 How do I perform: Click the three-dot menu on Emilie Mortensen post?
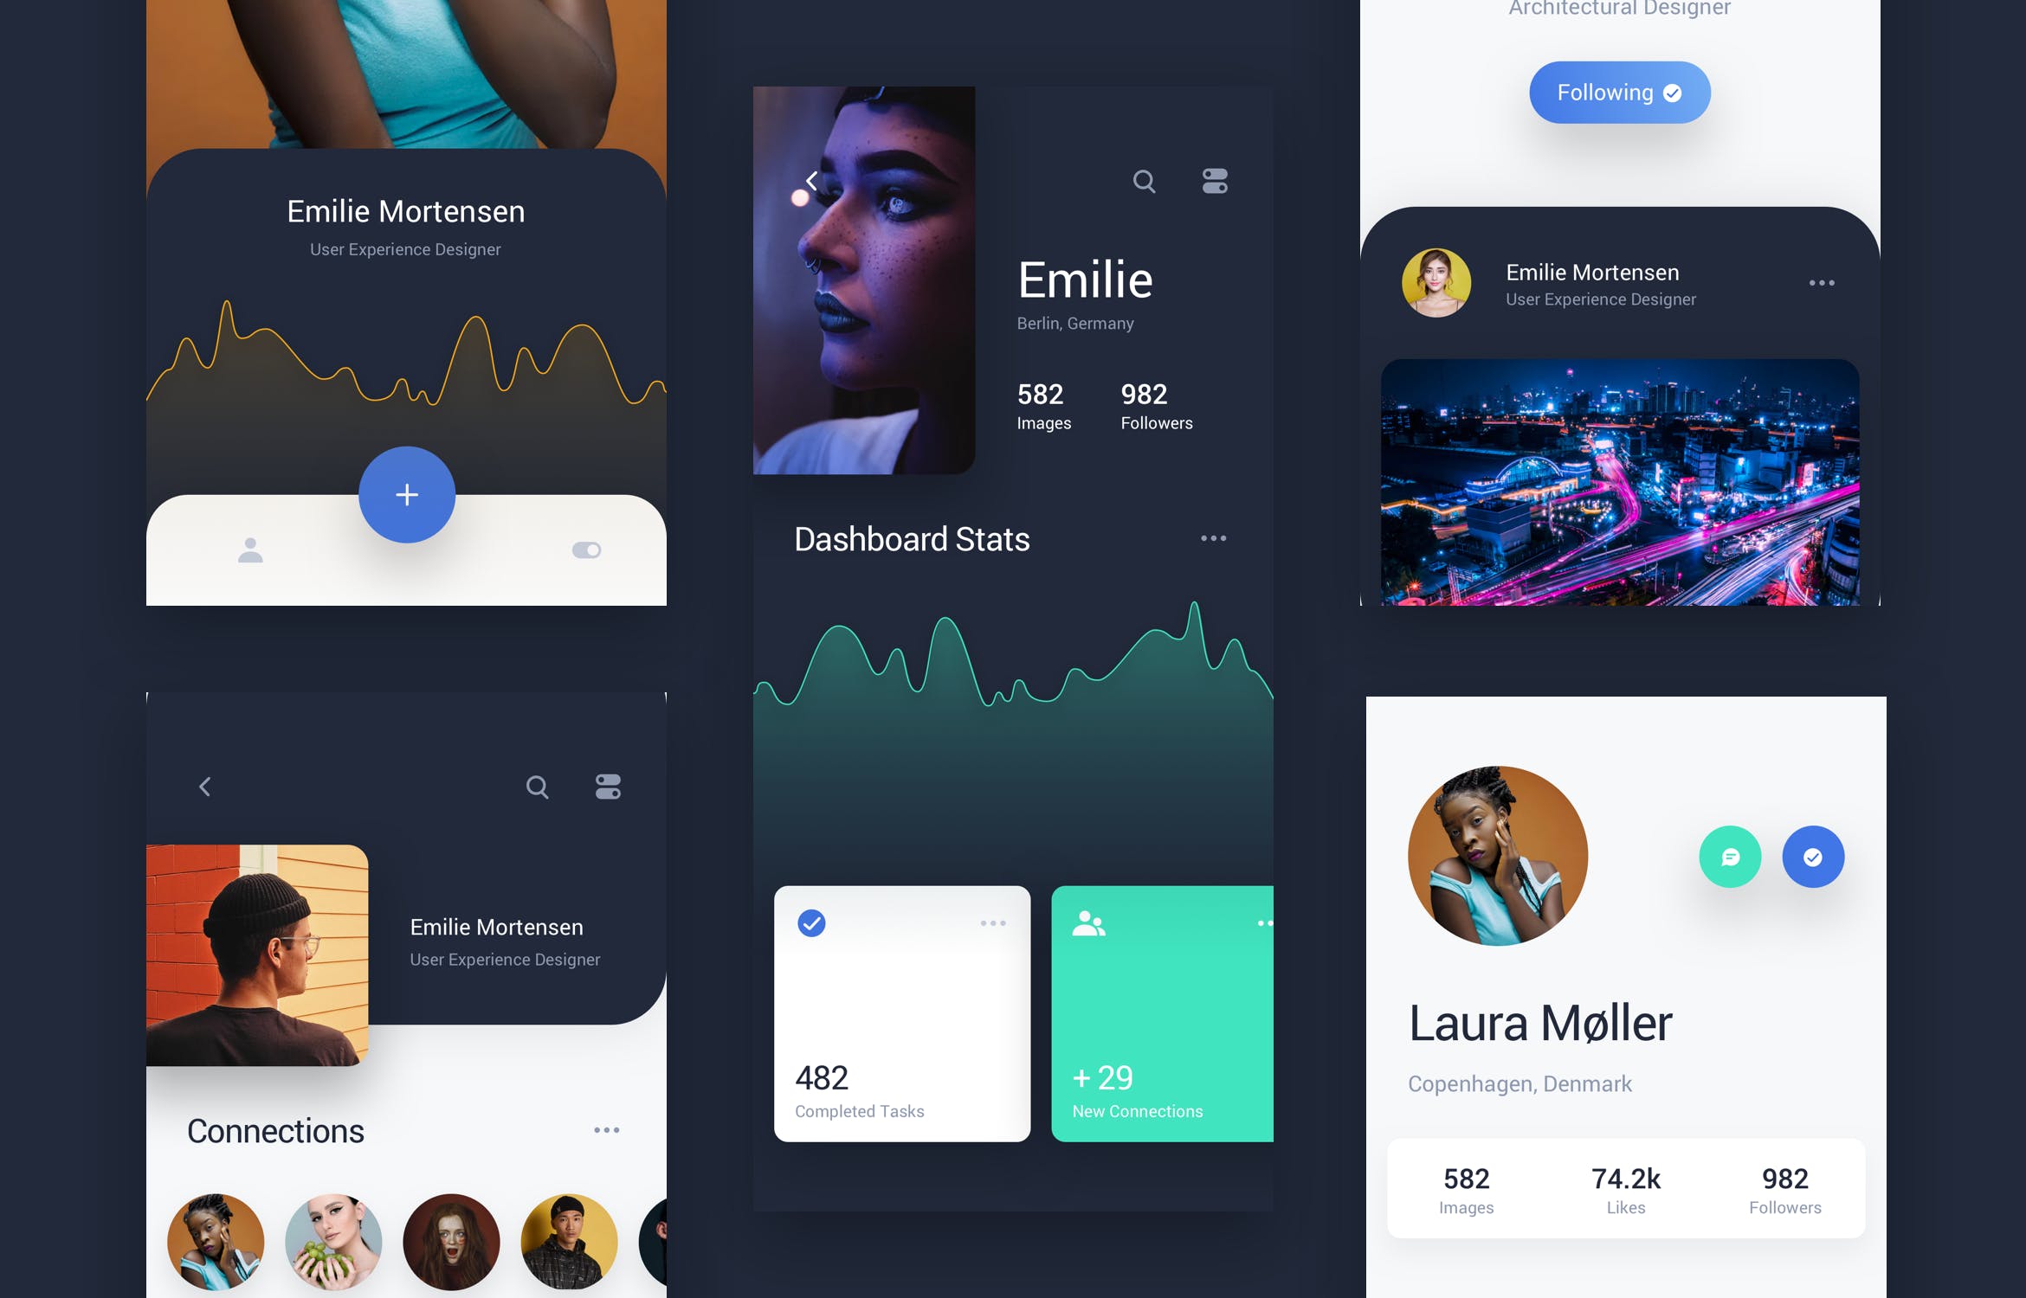tap(1823, 284)
